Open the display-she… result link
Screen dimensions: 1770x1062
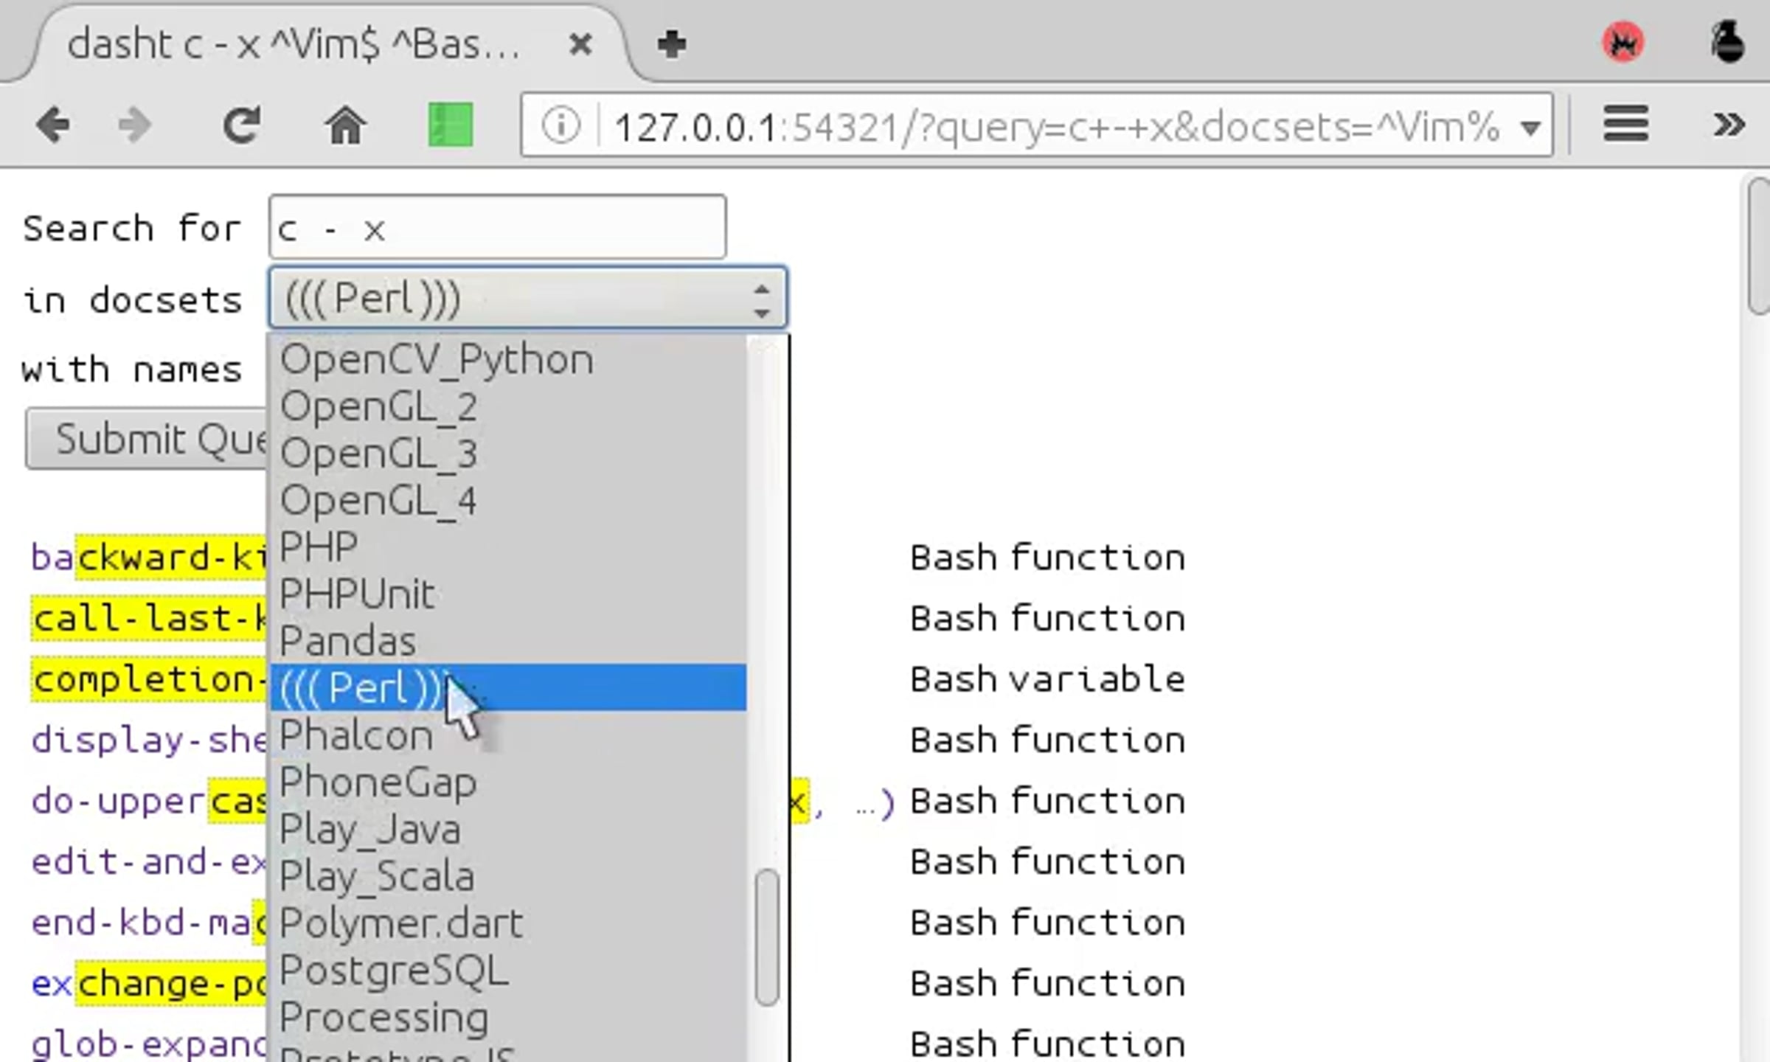coord(149,740)
